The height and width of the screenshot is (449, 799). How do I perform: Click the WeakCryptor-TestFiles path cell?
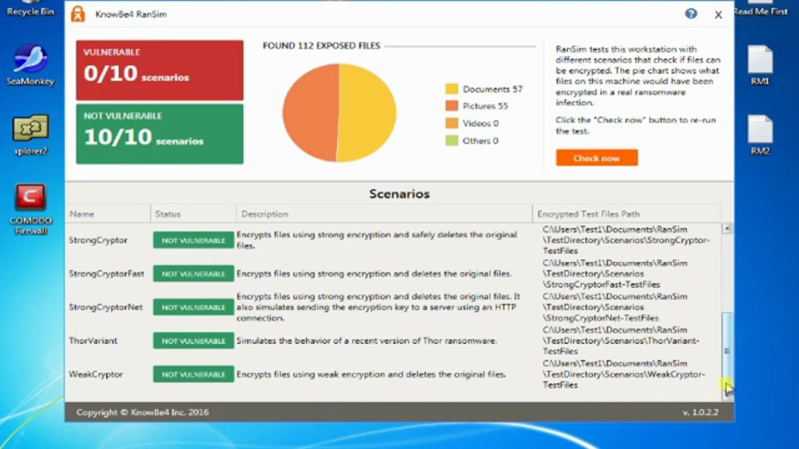point(624,374)
